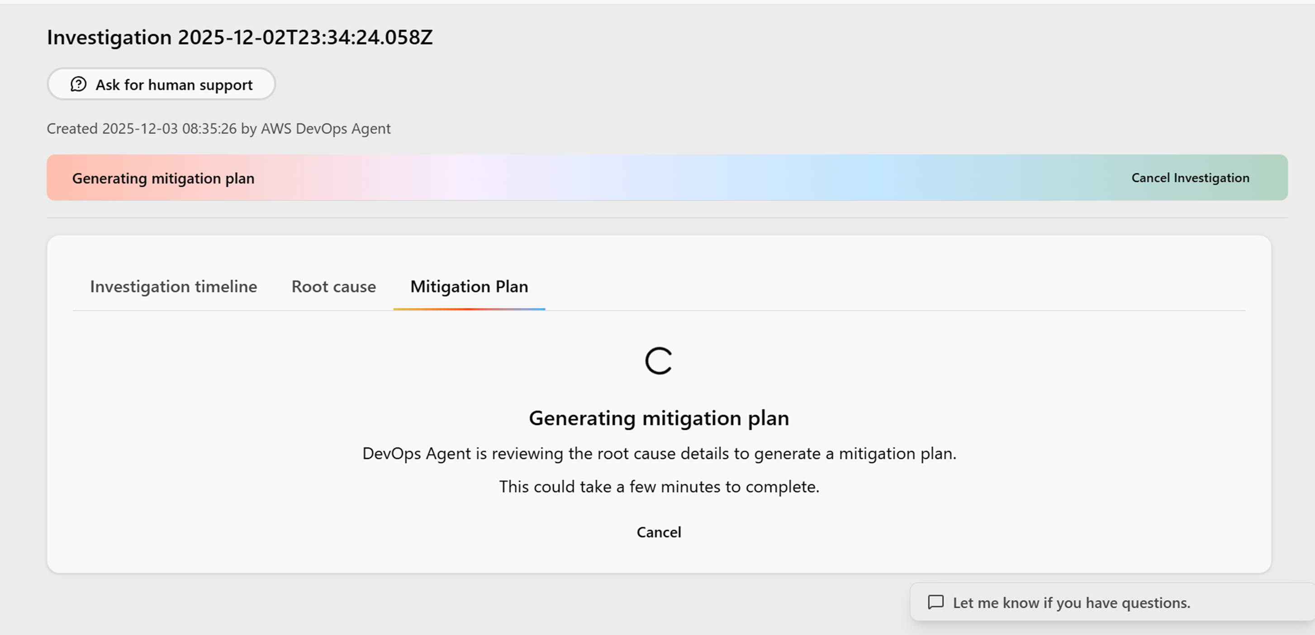1315x635 pixels.
Task: Click the loading spinner icon
Action: point(659,361)
